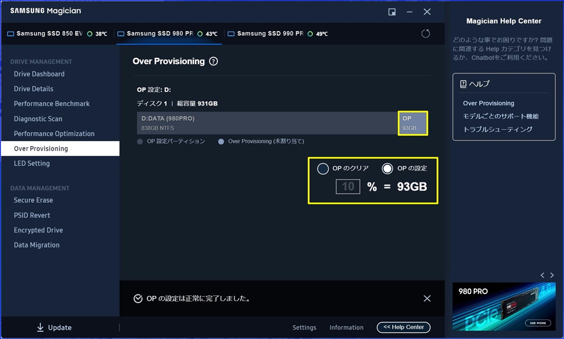Click the Help Center toggle button
The width and height of the screenshot is (564, 339).
tap(404, 327)
